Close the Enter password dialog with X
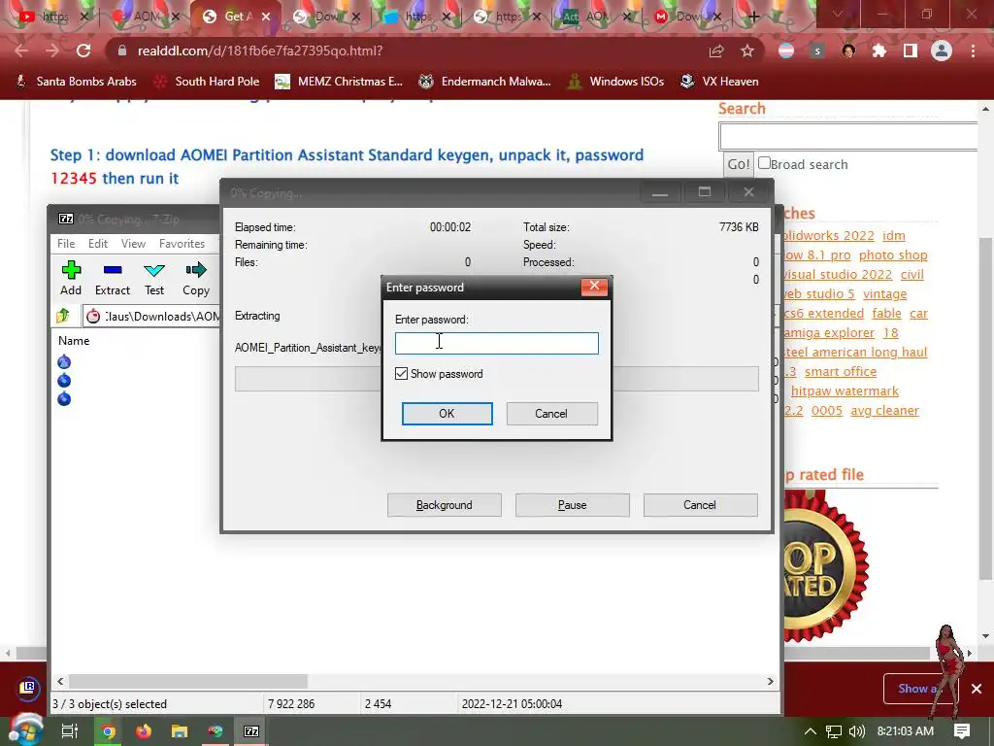Screen dimensions: 994x746 tap(594, 287)
